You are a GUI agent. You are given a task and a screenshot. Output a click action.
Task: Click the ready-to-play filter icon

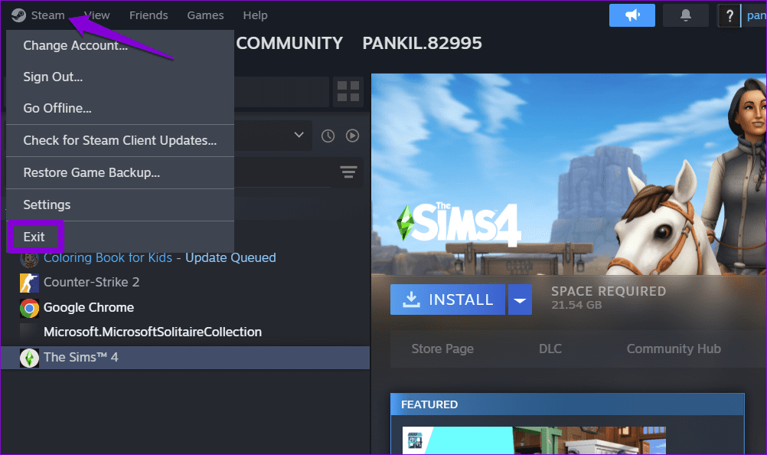click(352, 136)
